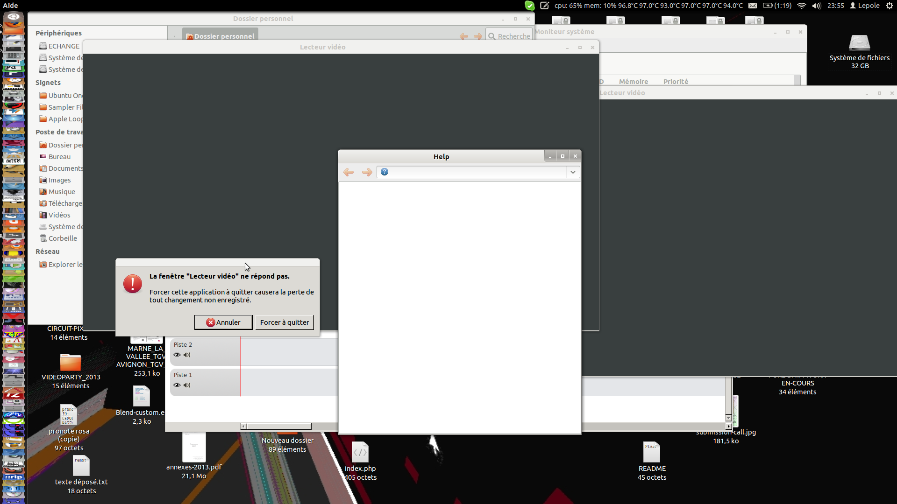The height and width of the screenshot is (504, 897).
Task: Click Help blue question mark icon
Action: [x=384, y=172]
